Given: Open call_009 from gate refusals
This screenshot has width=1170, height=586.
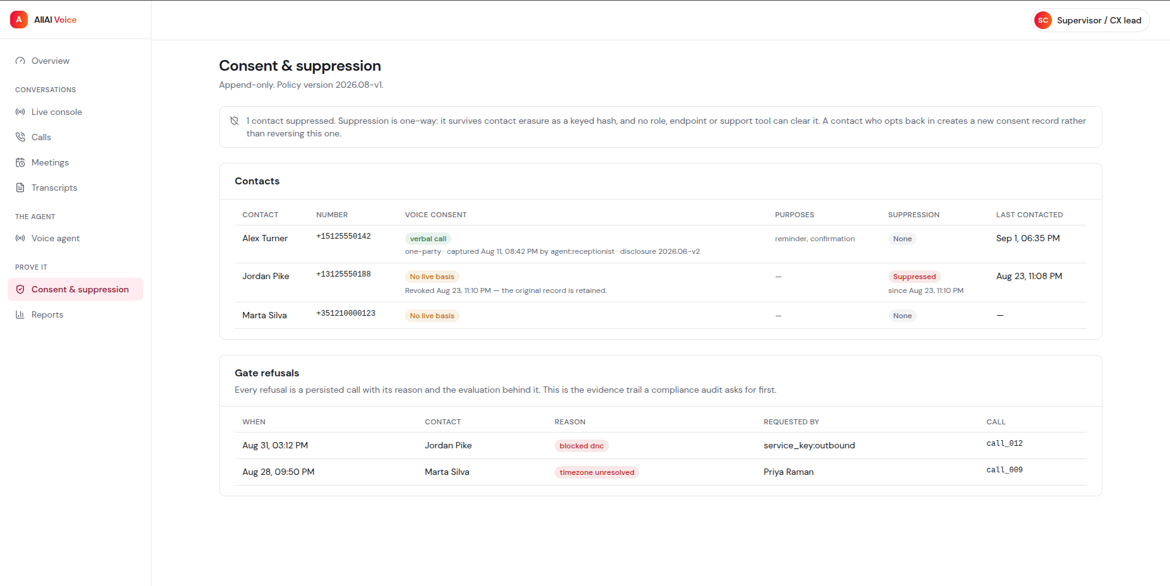Looking at the screenshot, I should (1005, 470).
